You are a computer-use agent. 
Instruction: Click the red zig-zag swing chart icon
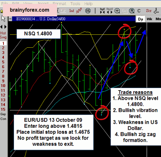(79, 11)
